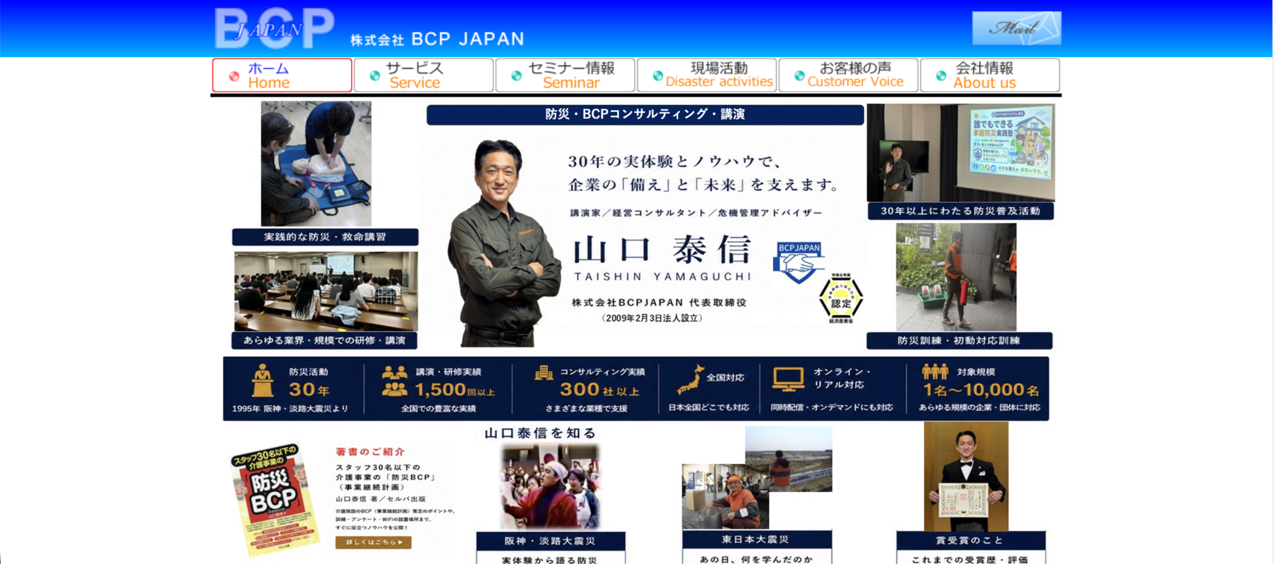Click the 賞受賞のこと label

(971, 540)
